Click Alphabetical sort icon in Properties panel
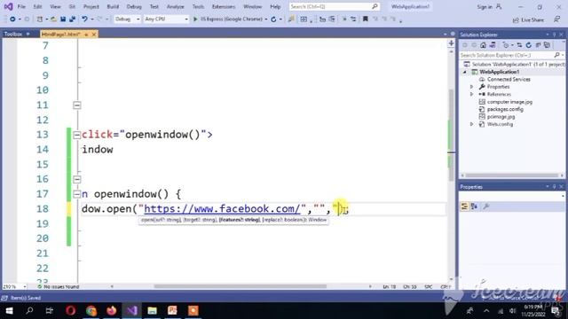The image size is (568, 319). pos(474,206)
